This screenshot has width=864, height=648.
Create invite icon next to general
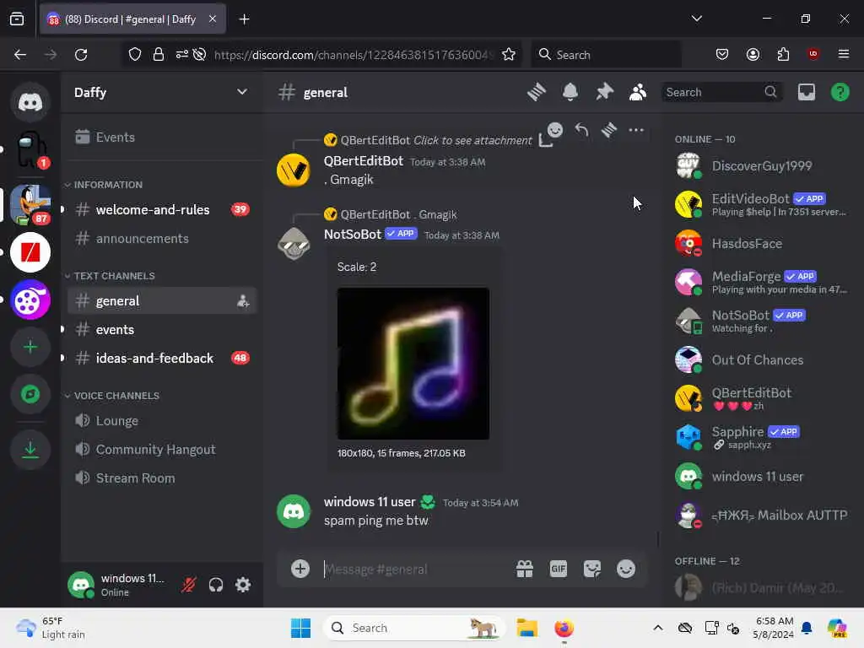[x=243, y=301]
